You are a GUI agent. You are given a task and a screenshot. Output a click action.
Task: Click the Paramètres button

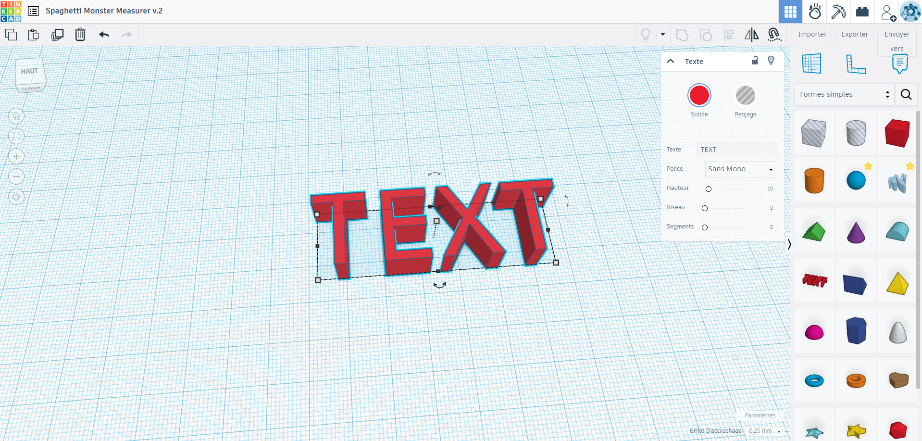click(x=760, y=416)
